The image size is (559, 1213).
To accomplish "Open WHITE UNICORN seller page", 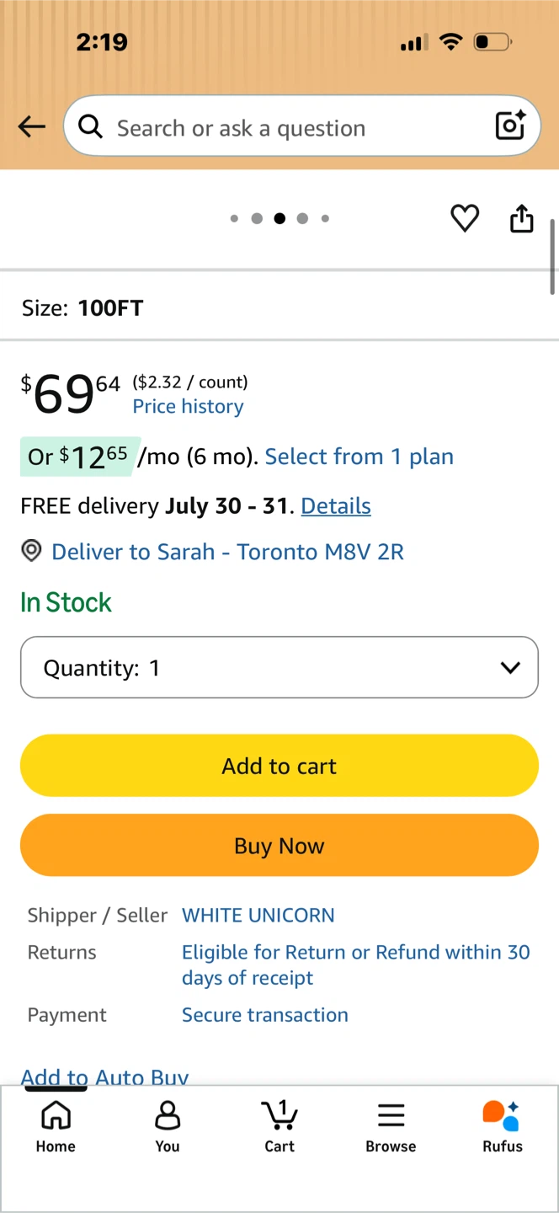I will click(258, 916).
